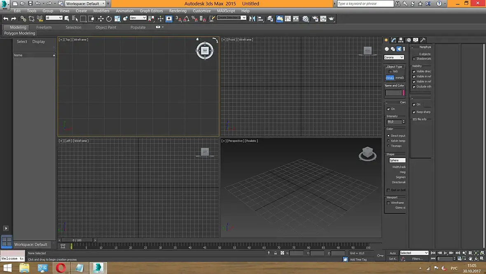
Task: Click the Align tool icon
Action: click(x=260, y=19)
